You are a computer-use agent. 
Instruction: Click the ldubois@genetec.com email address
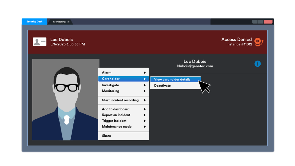point(195,66)
